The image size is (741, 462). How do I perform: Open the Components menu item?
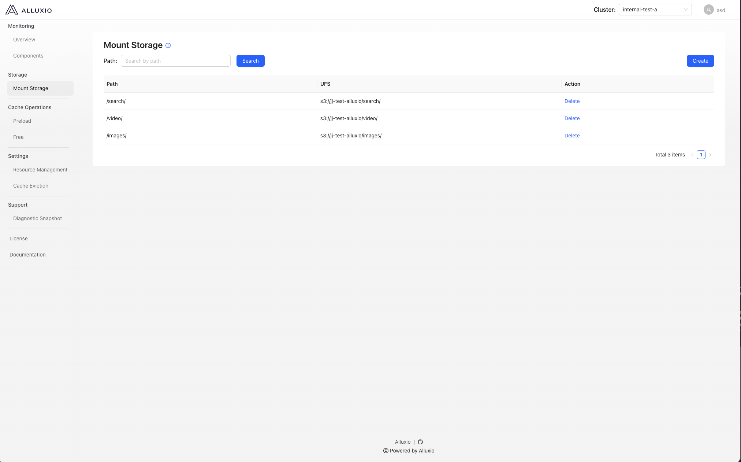[x=28, y=56]
